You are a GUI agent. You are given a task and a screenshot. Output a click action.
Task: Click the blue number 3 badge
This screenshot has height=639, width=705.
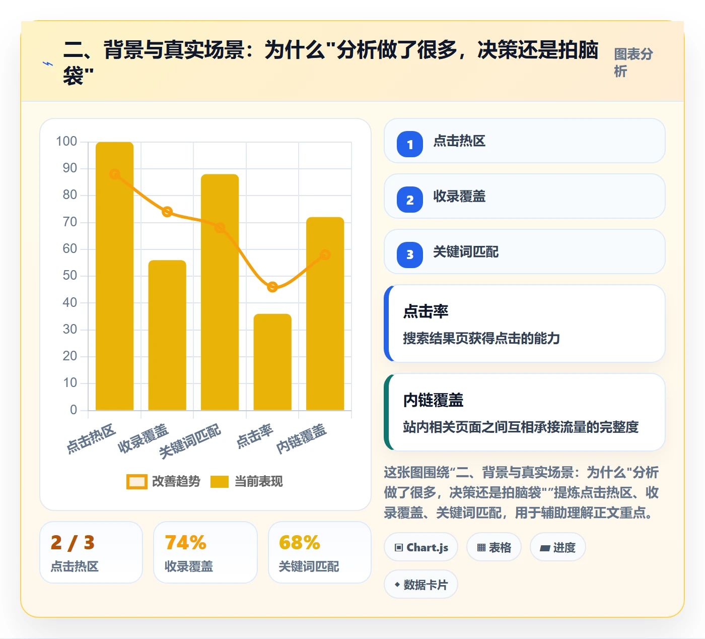[410, 255]
